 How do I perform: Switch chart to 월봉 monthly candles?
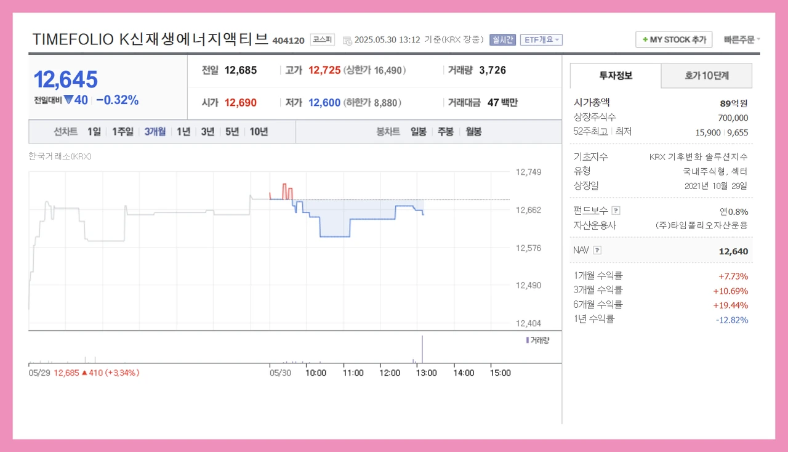473,131
